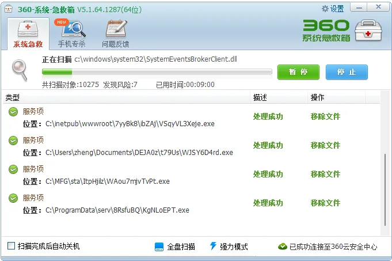The height and width of the screenshot is (261, 392).
Task: Click 已成功连接至360云安全中心 status text
Action: (x=333, y=247)
